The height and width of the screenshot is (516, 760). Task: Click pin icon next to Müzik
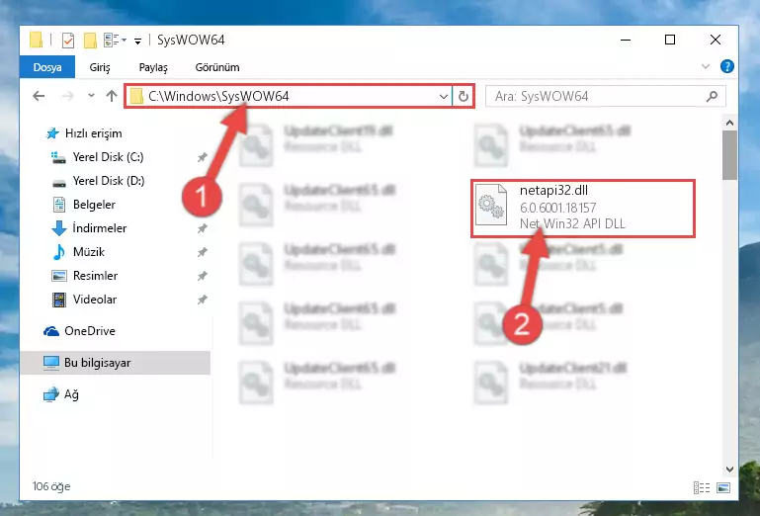tap(203, 252)
